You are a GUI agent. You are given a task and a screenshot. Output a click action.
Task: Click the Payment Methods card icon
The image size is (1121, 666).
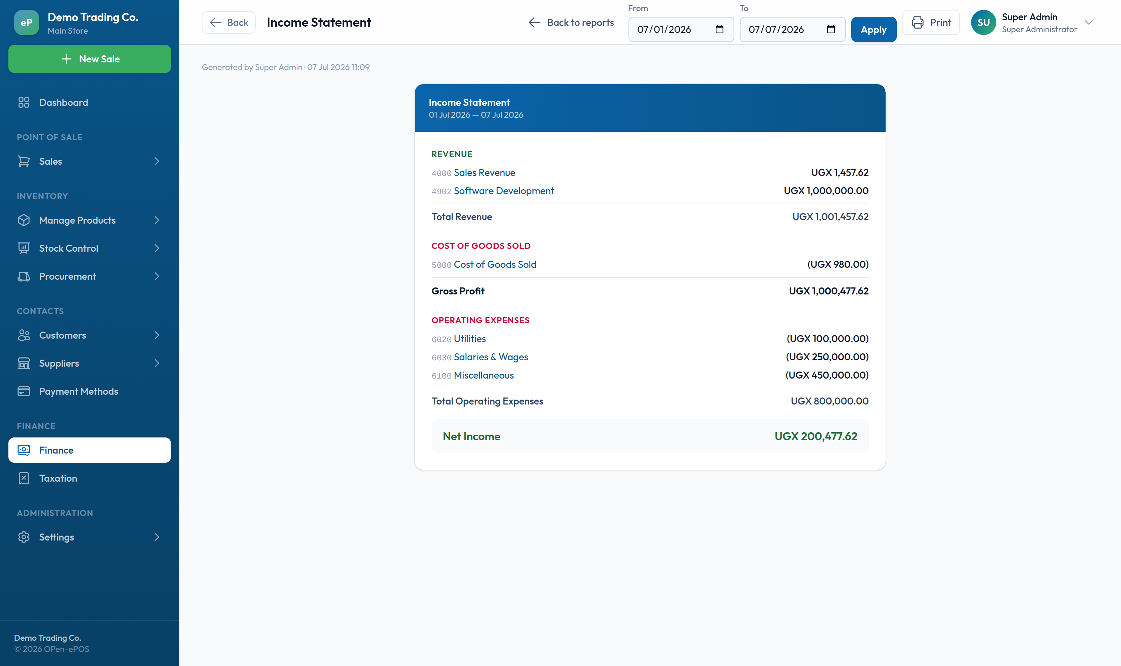(x=24, y=391)
